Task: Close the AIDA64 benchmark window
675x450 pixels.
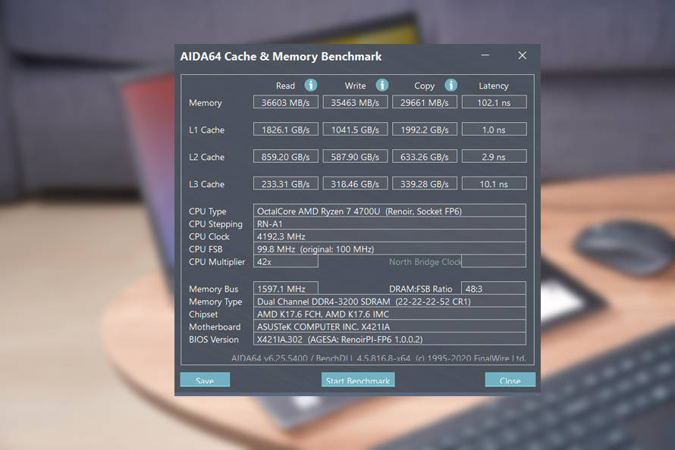Action: pos(523,55)
